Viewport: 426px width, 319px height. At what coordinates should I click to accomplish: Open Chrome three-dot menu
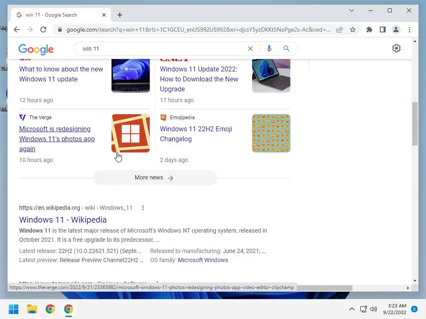tap(409, 29)
